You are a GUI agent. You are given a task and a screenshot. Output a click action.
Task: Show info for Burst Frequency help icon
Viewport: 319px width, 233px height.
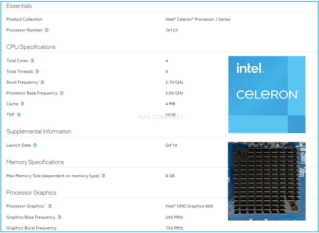[42, 82]
